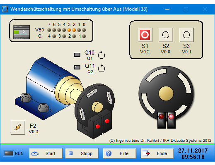Trigger the F2 lightning fault button

(x=18, y=127)
